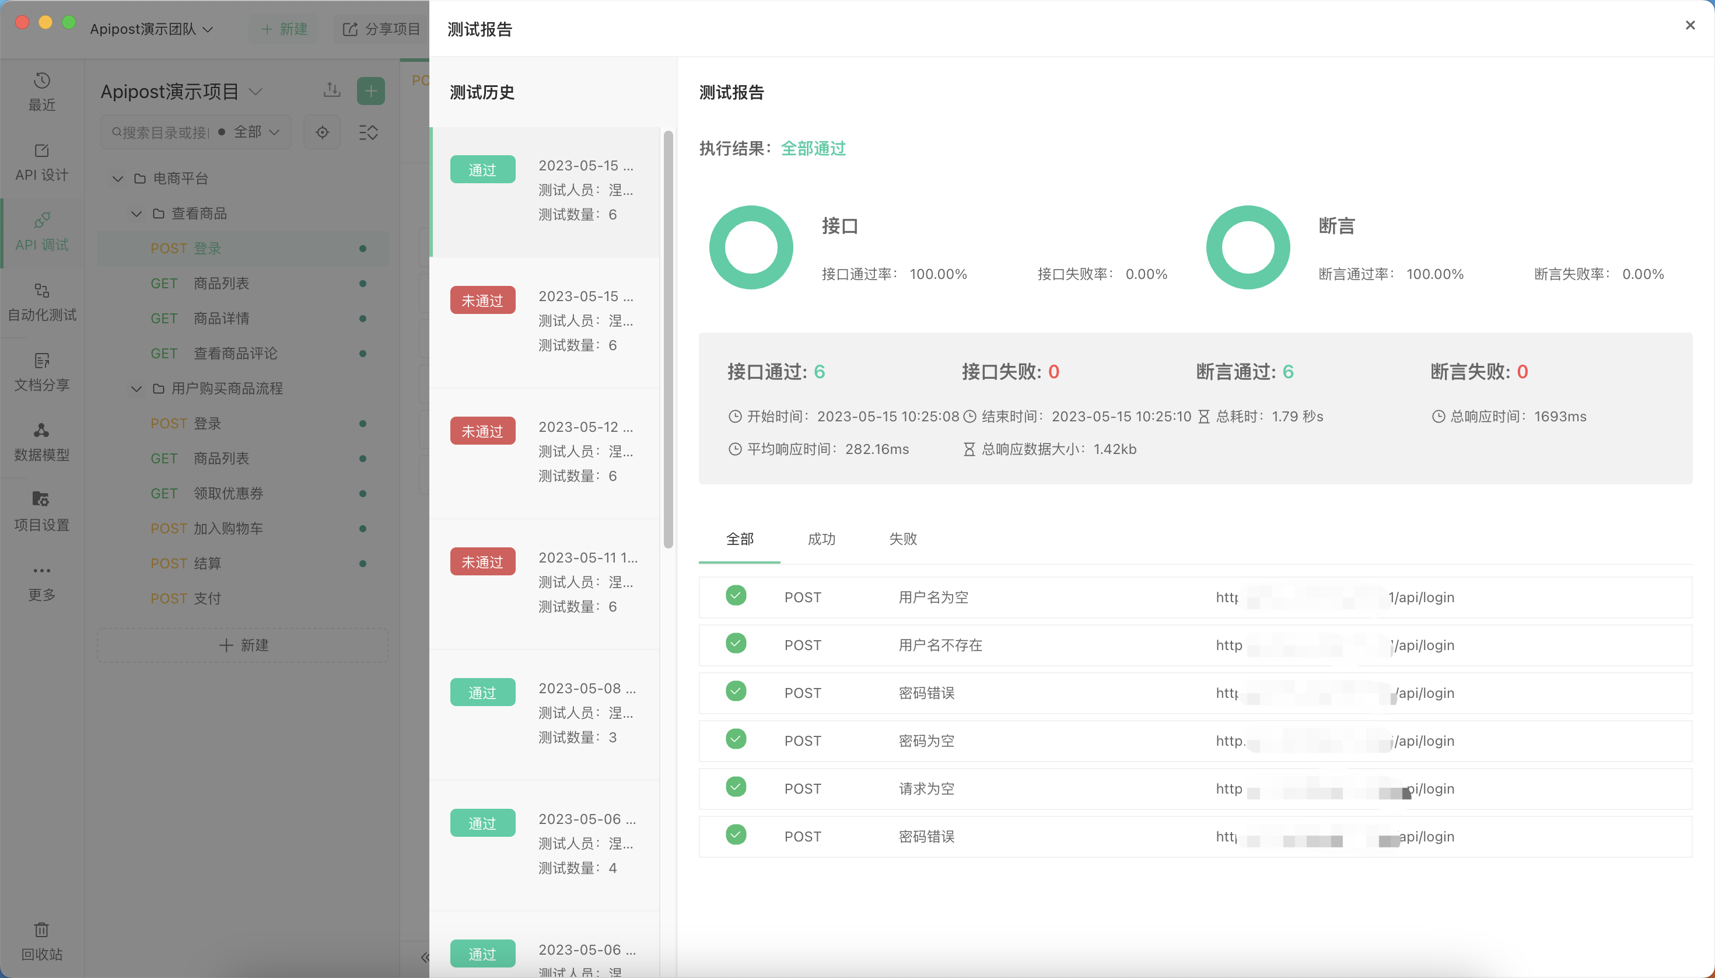This screenshot has height=978, width=1715.
Task: Collapse the 用户购买商品流程 folder
Action: click(136, 389)
